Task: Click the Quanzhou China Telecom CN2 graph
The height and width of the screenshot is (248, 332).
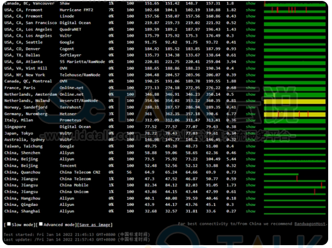Action: pyautogui.click(x=281, y=174)
